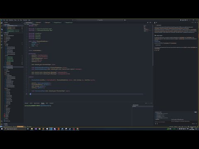This screenshot has width=199, height=149.
Task: Click the Copilot chat input box
Action: (175, 122)
